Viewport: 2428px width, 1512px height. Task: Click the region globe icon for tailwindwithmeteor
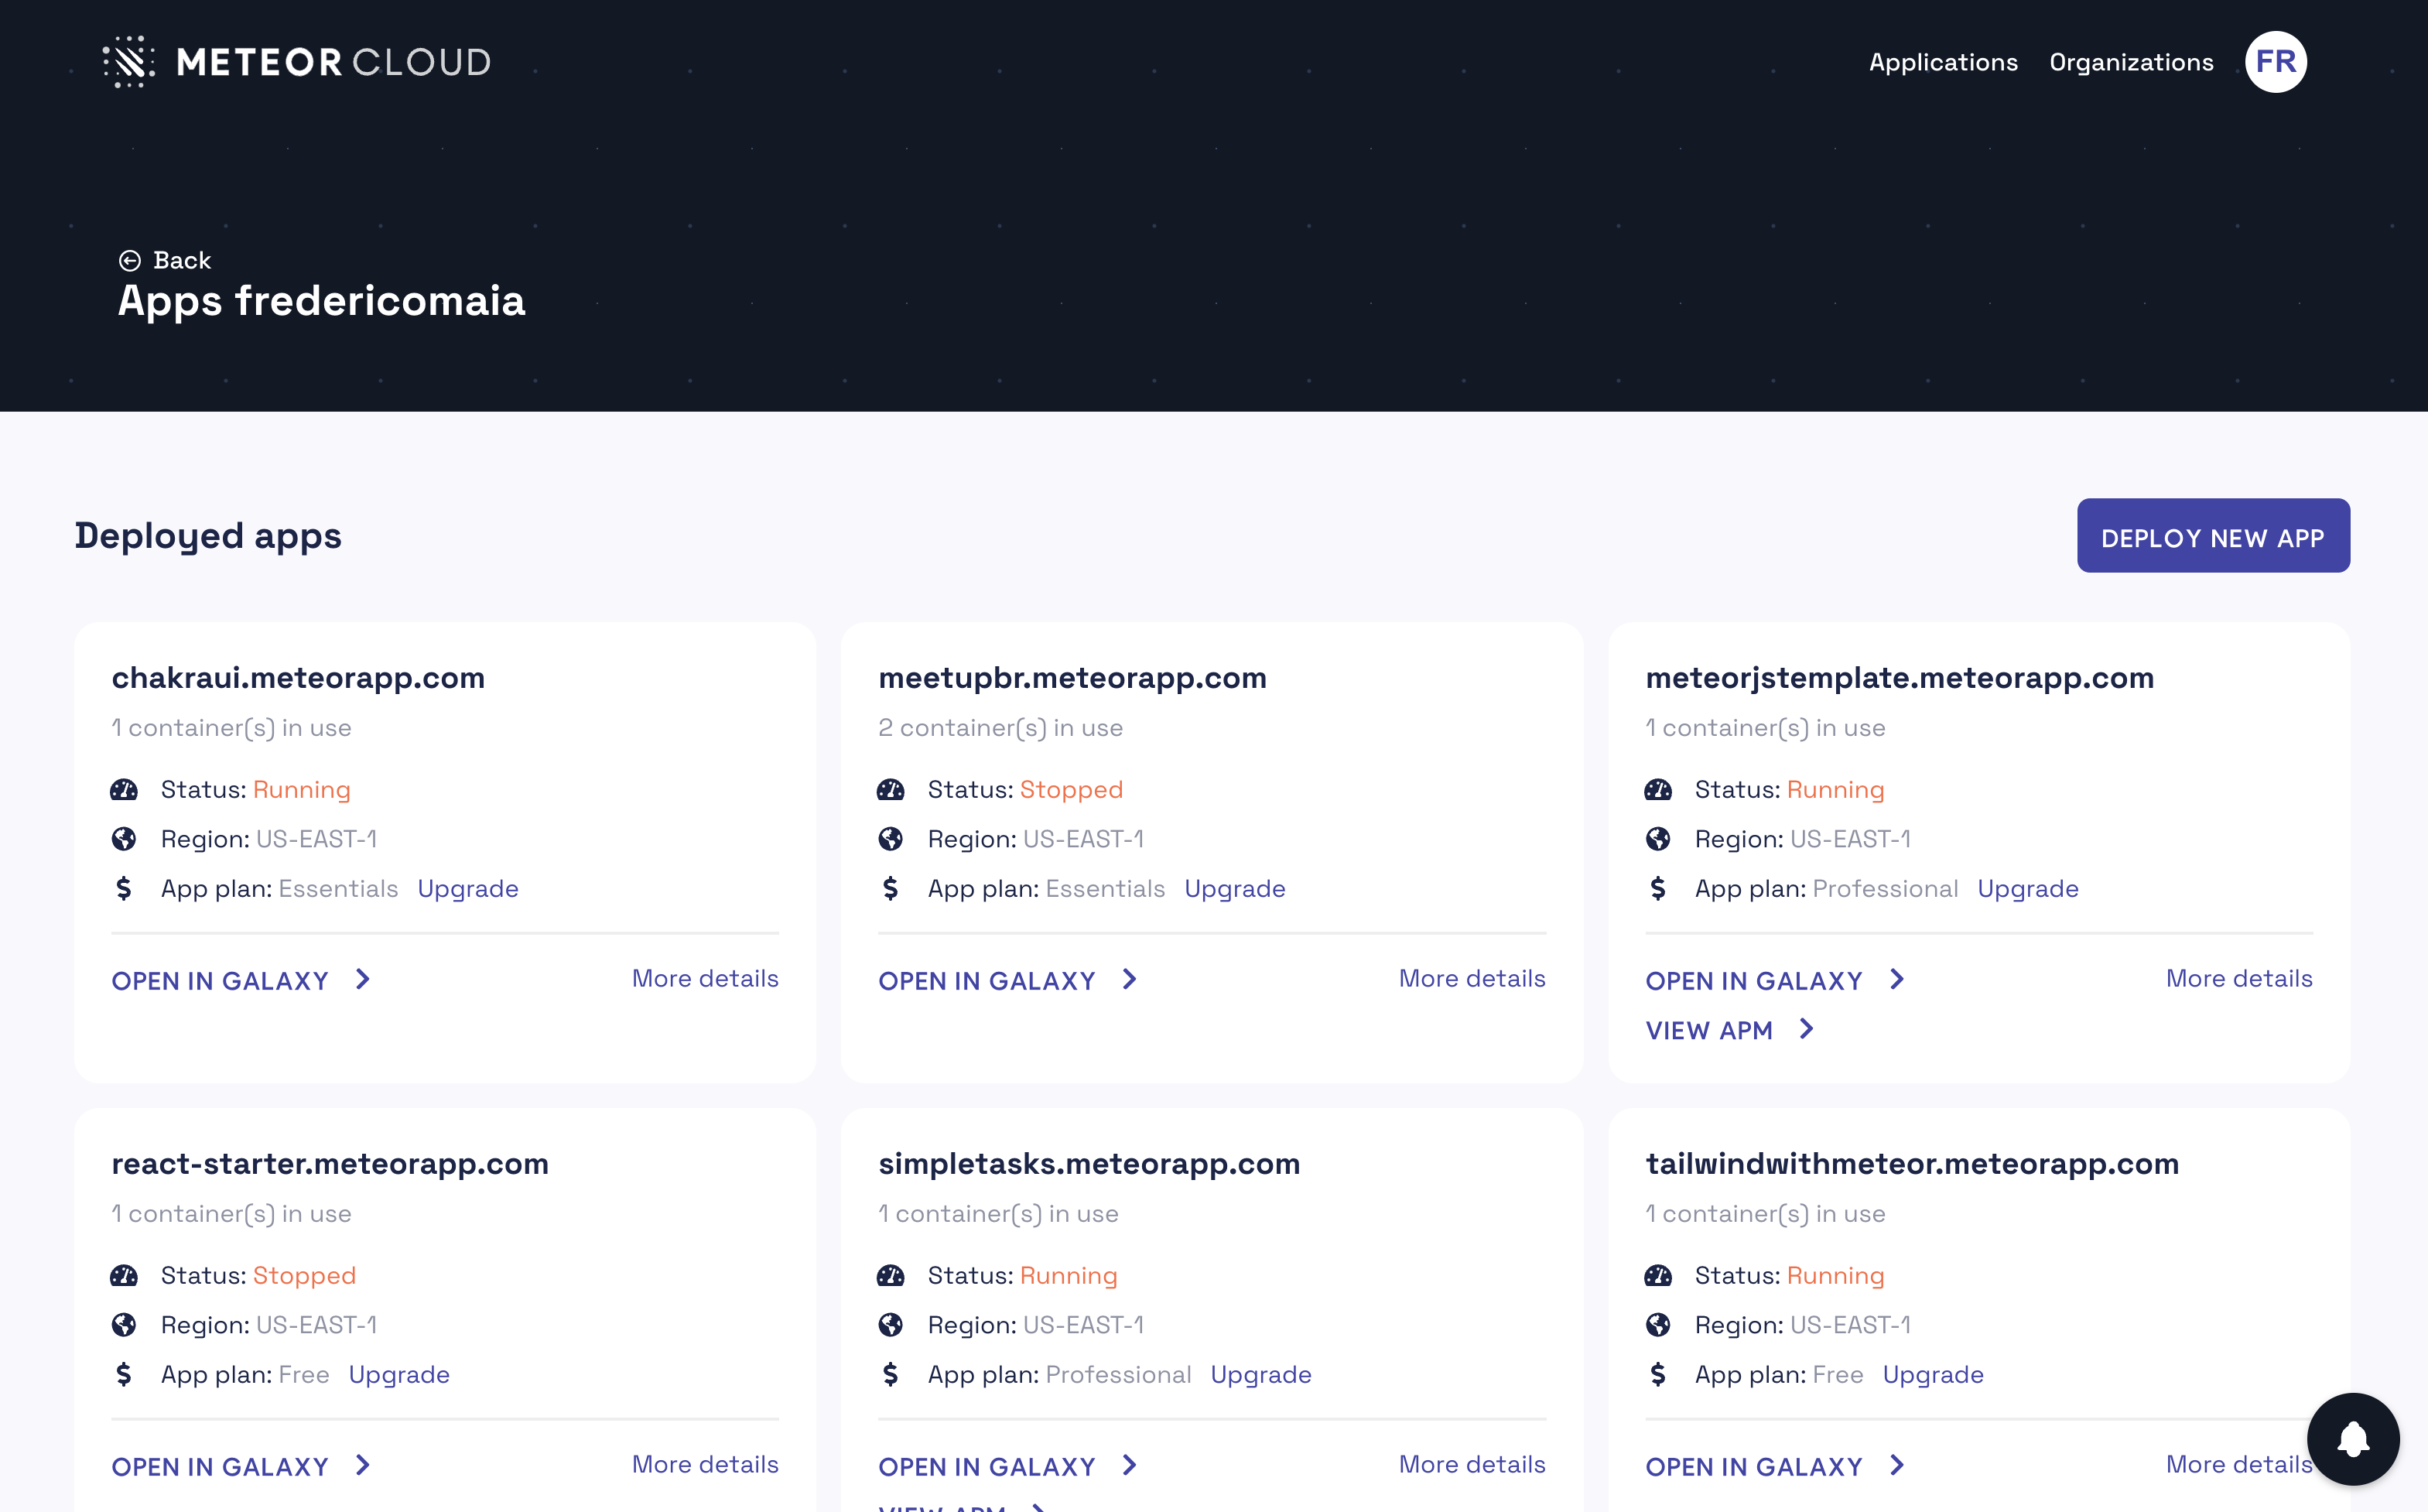[1658, 1325]
